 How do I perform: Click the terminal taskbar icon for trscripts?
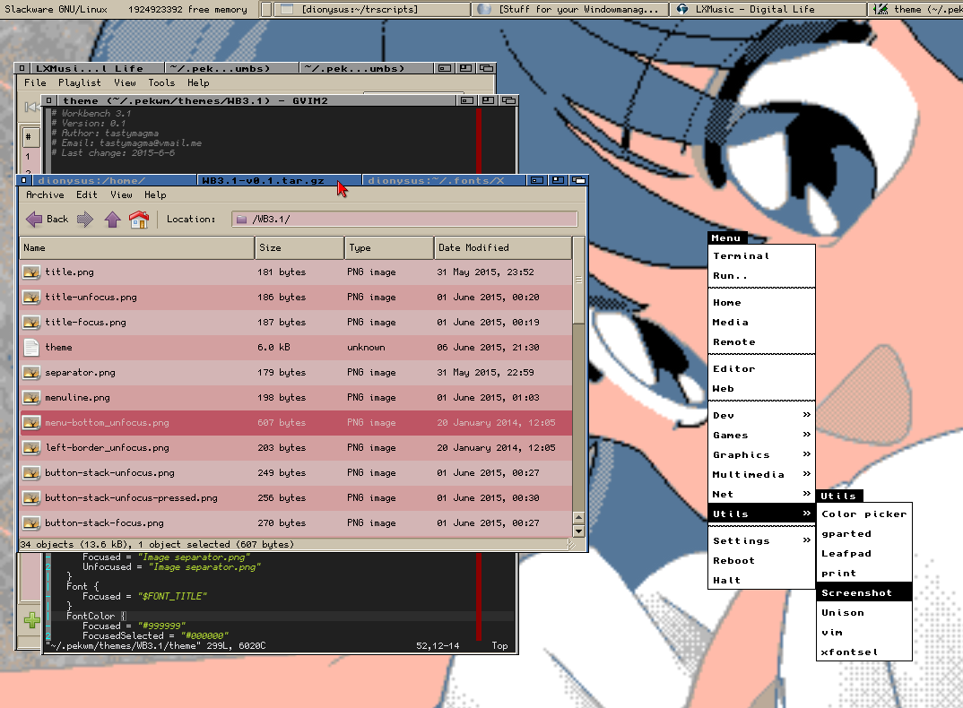[x=286, y=9]
